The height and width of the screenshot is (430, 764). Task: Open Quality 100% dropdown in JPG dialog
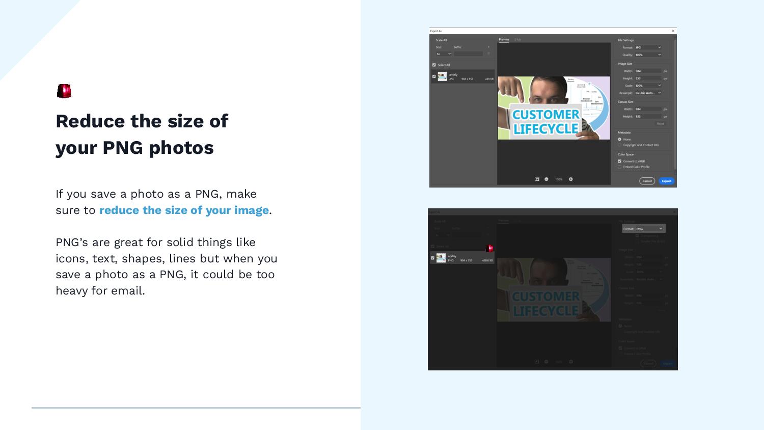coord(648,55)
